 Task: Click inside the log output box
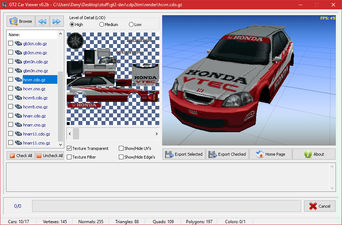pyautogui.click(x=168, y=177)
